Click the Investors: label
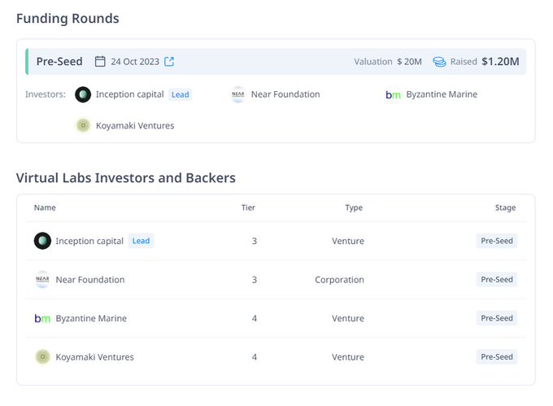 [x=46, y=94]
